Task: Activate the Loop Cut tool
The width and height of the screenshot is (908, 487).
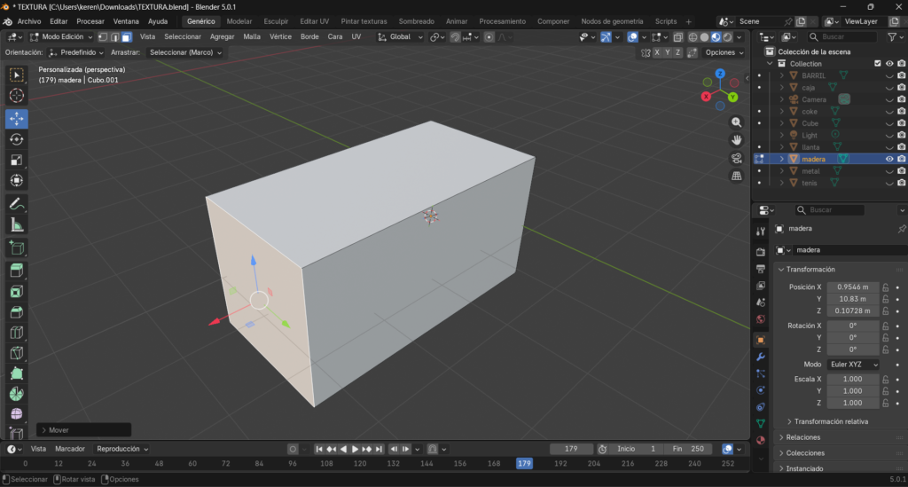Action: click(16, 333)
